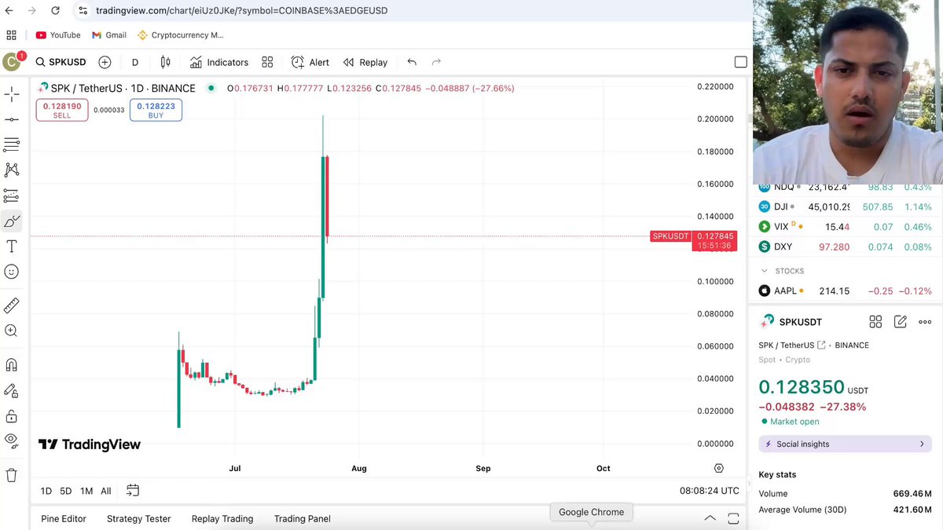Viewport: 943px width, 530px height.
Task: Open the emoji icons tool
Action: 12,271
